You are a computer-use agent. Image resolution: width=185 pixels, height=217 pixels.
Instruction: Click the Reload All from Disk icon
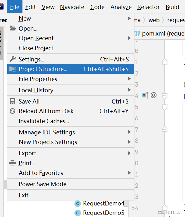click(12, 111)
